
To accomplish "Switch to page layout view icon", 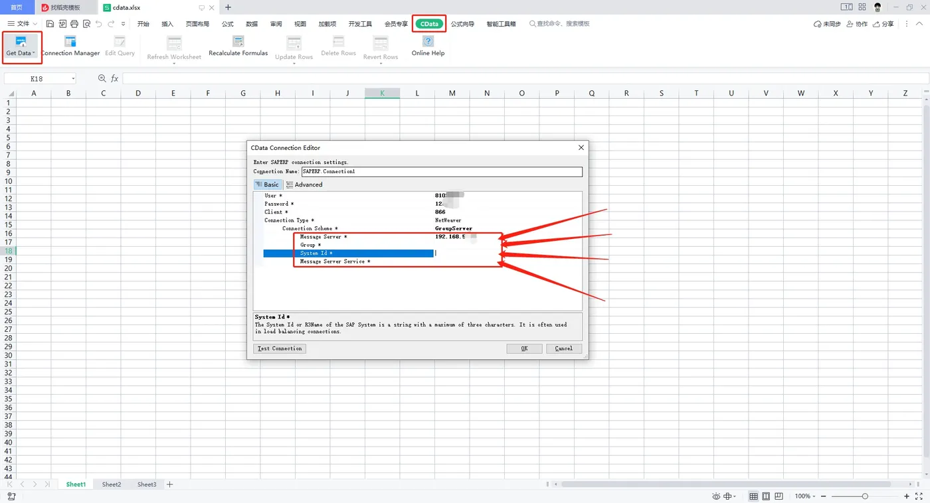I will point(766,496).
